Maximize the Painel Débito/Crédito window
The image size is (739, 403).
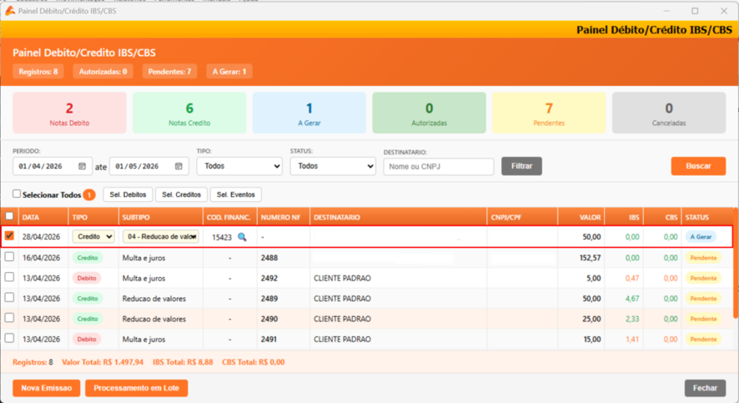[695, 11]
